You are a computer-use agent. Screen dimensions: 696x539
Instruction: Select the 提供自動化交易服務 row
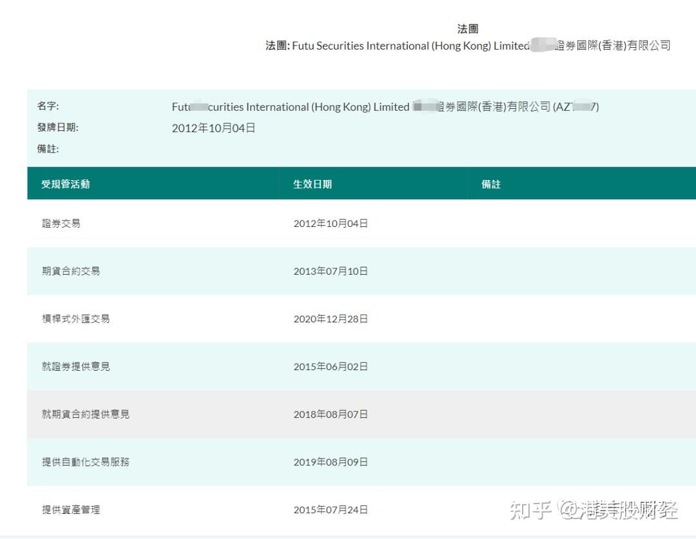tap(362, 462)
